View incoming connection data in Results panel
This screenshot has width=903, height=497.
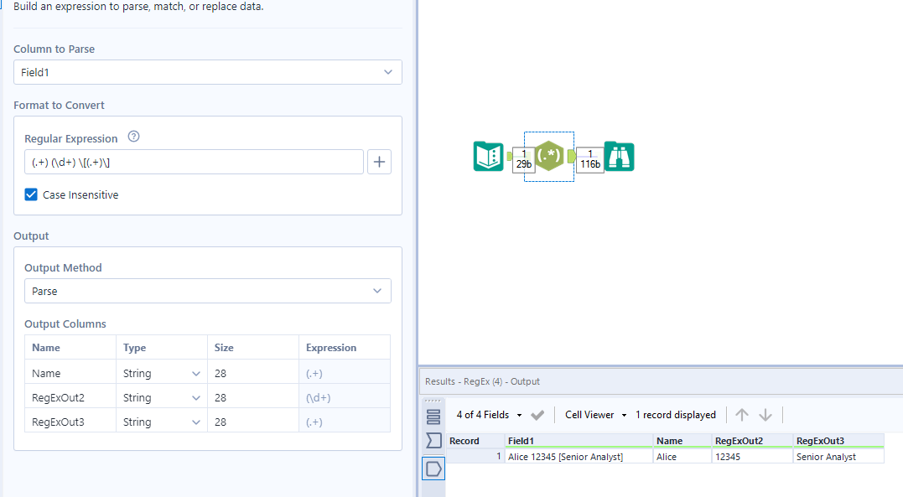point(433,442)
